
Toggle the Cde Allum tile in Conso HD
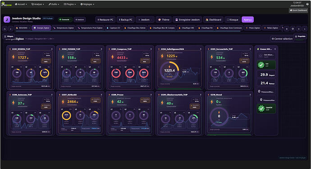[x=266, y=56]
